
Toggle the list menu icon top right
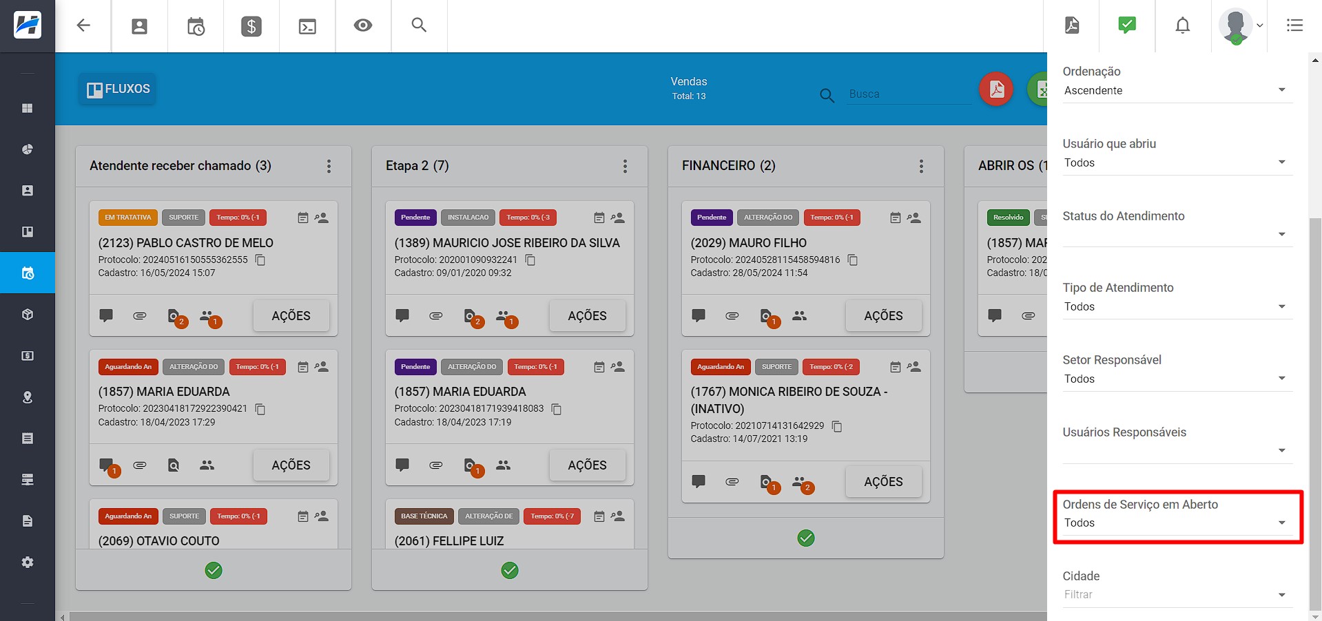coord(1294,25)
